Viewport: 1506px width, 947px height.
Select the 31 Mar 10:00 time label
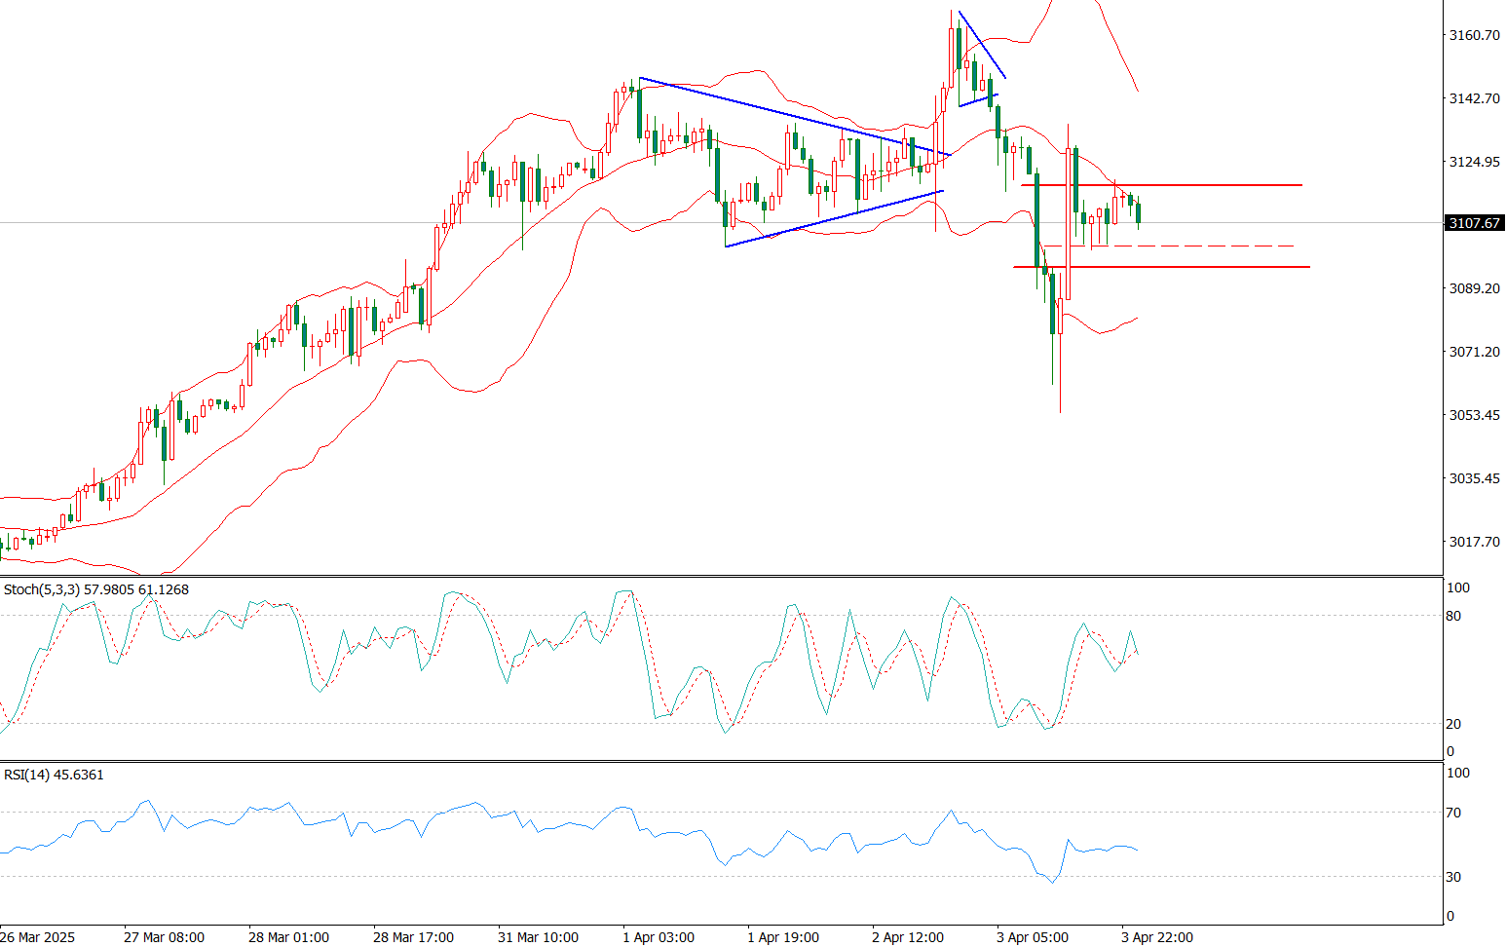coord(538,937)
